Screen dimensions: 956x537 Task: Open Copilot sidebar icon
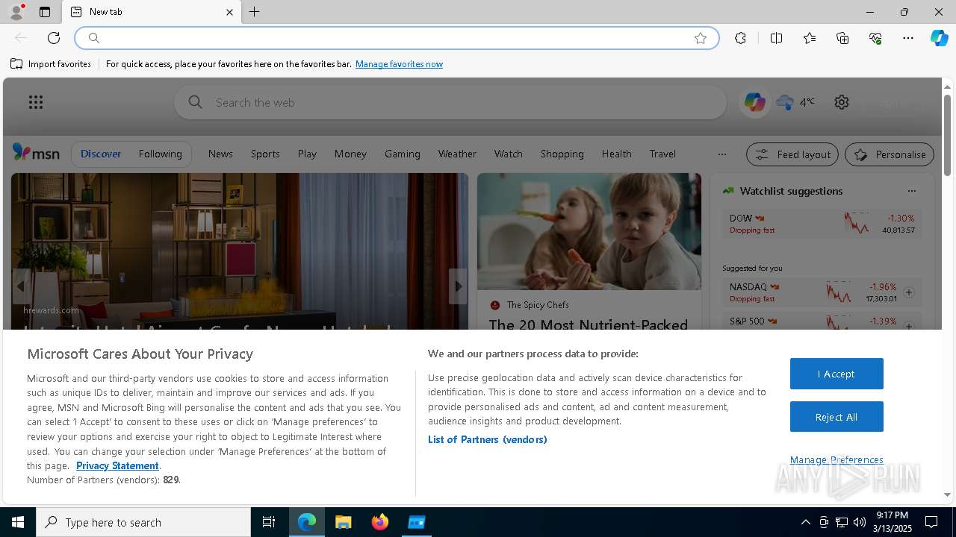[x=939, y=38]
